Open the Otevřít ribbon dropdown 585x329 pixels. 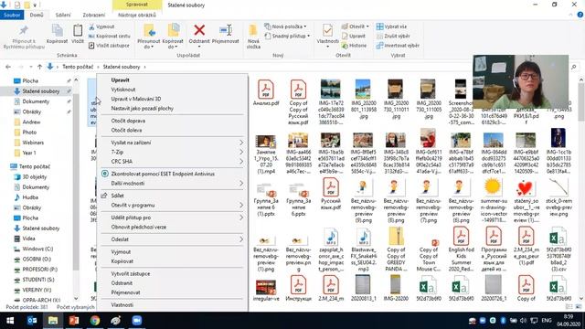point(355,27)
